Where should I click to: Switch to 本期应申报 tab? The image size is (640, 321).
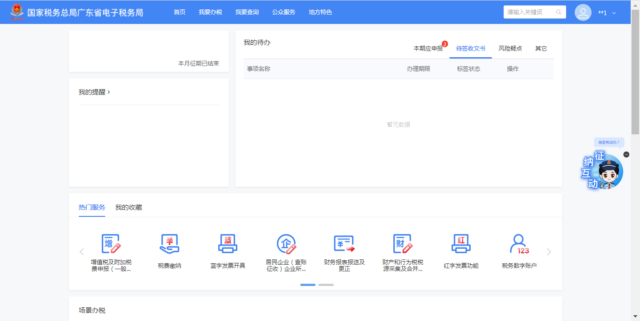tap(428, 49)
